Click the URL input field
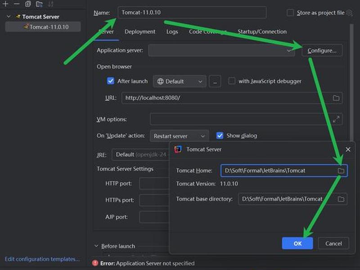 point(232,98)
